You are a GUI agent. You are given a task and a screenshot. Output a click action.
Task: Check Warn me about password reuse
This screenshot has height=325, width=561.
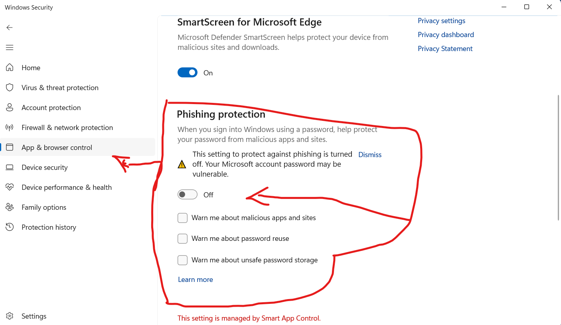182,238
